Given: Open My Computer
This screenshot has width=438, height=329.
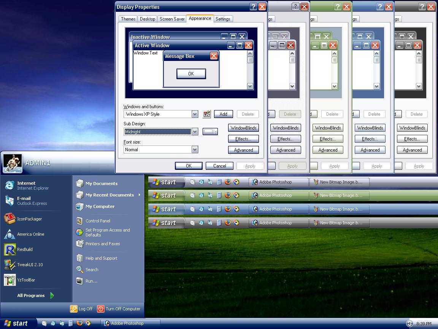Looking at the screenshot, I should point(95,206).
